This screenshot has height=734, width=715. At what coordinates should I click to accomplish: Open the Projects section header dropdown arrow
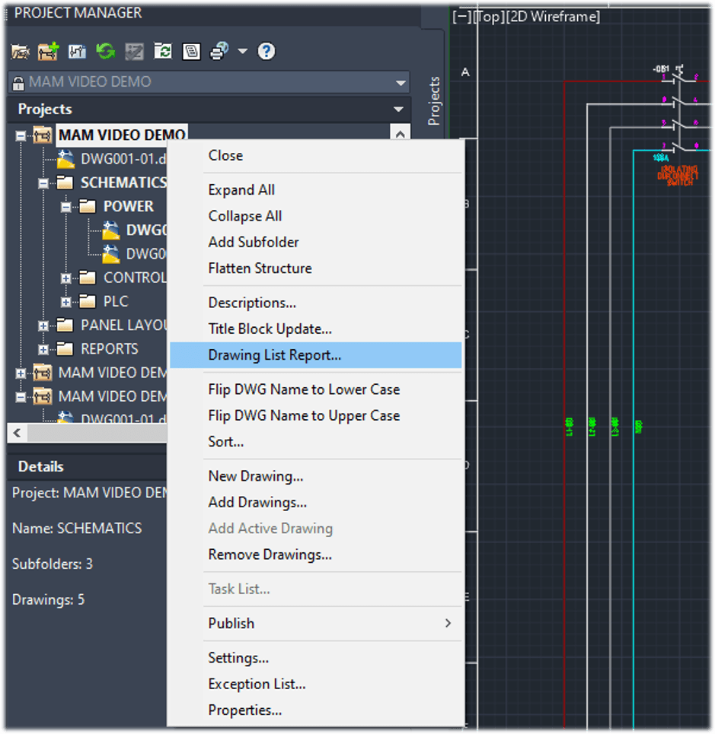(399, 109)
